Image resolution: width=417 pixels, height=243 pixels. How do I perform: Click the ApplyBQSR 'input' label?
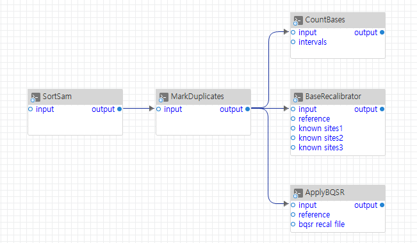pyautogui.click(x=307, y=205)
